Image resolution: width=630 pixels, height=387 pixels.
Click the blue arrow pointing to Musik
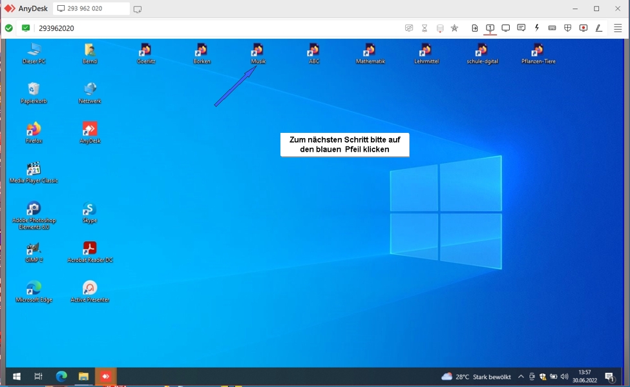pyautogui.click(x=235, y=86)
